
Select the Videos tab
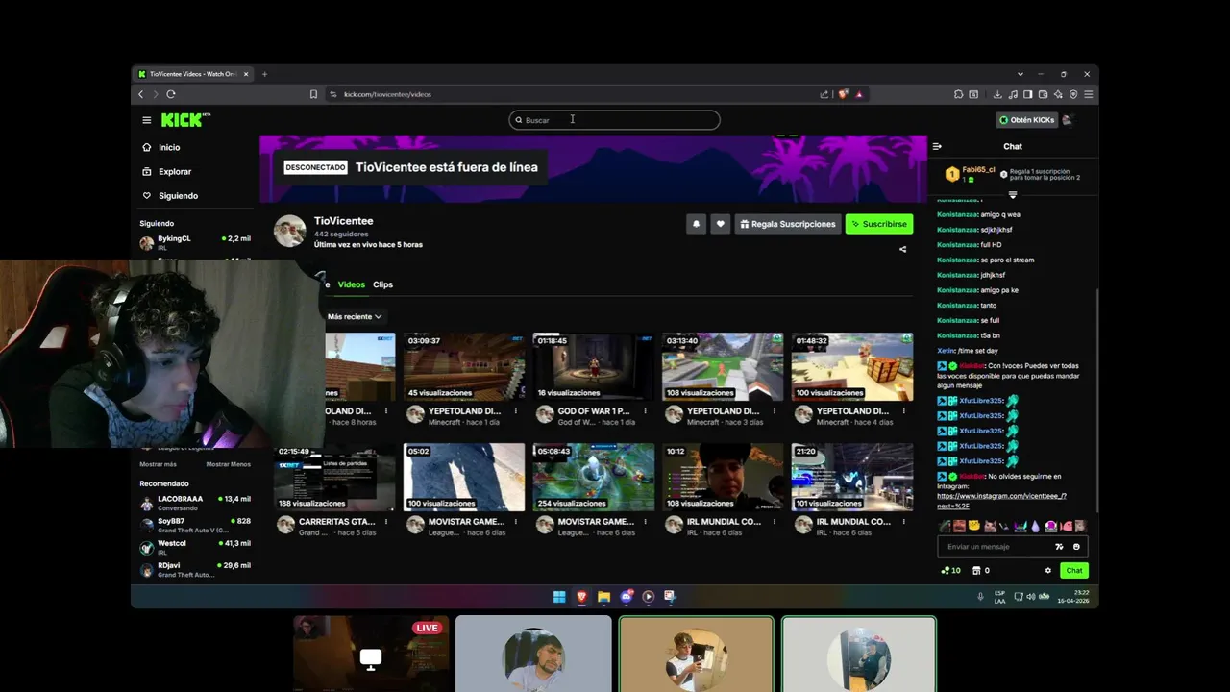352,284
